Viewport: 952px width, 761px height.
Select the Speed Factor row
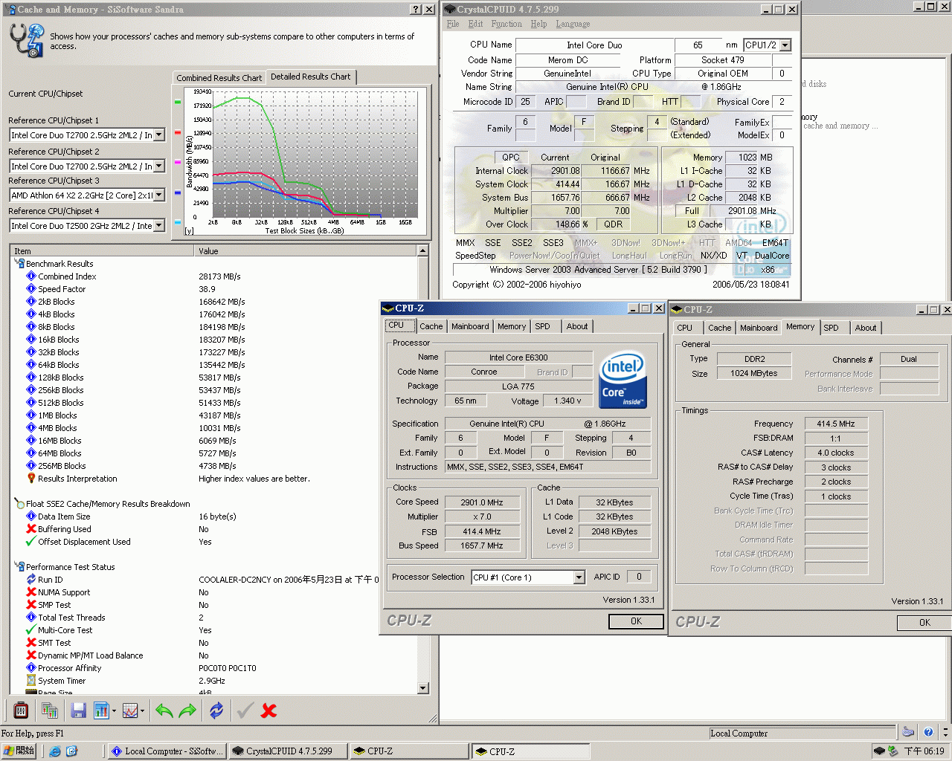(x=215, y=289)
